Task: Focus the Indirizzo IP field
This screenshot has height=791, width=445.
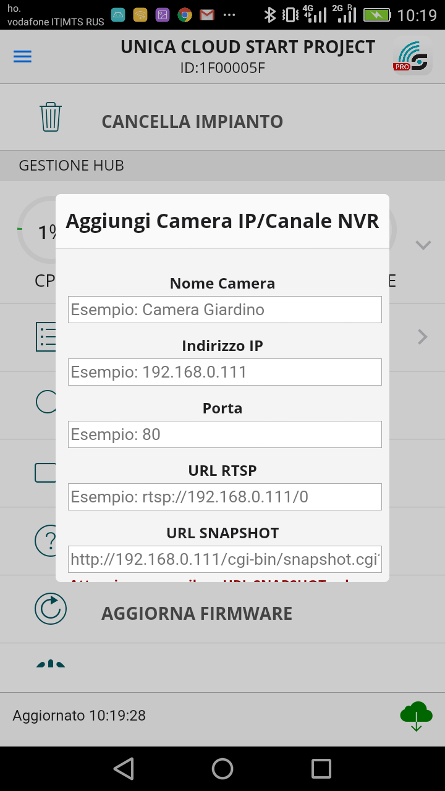Action: pyautogui.click(x=224, y=372)
